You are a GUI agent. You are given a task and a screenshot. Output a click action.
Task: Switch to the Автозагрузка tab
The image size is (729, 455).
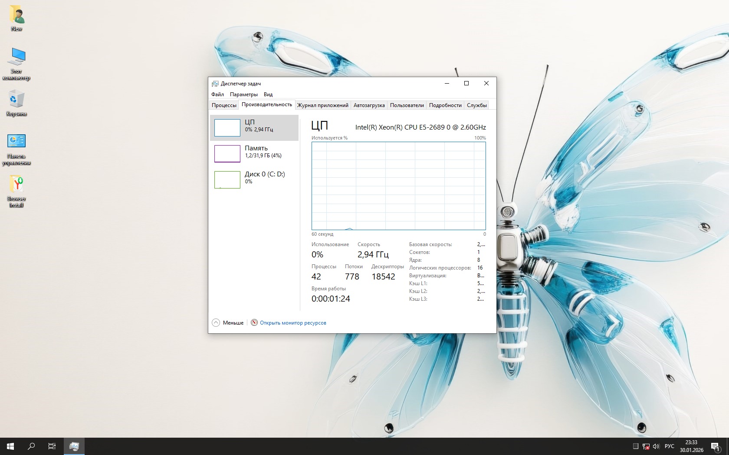click(369, 105)
